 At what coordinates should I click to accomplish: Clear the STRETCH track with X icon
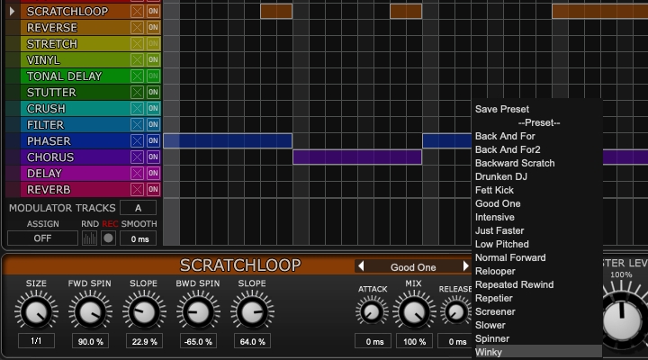[137, 43]
